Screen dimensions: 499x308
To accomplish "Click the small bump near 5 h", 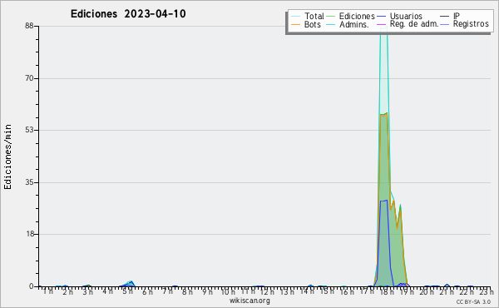I will coord(130,283).
